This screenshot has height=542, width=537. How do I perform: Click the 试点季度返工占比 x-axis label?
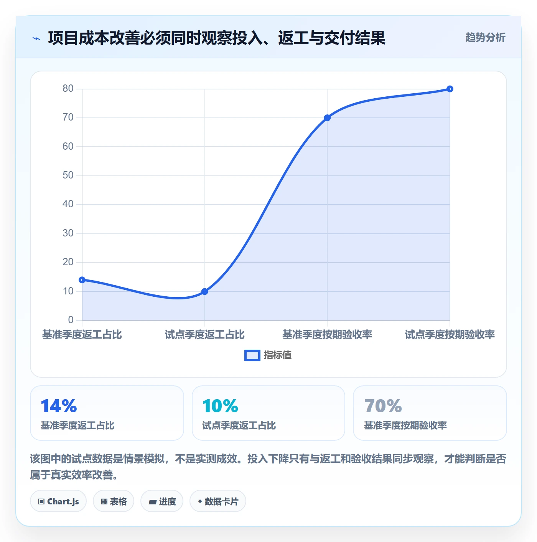tap(205, 335)
